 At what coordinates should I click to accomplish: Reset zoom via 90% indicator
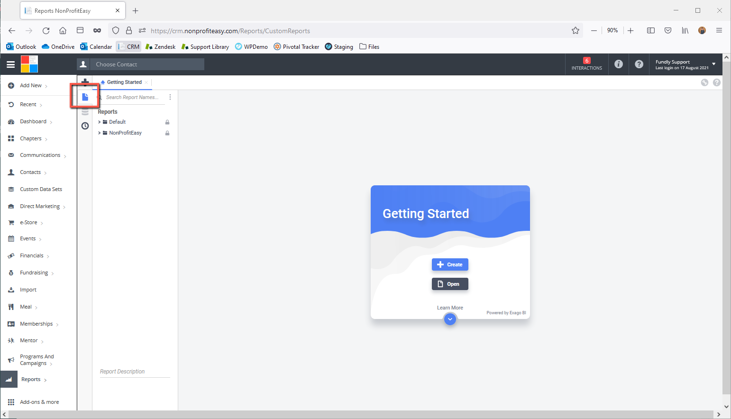612,30
